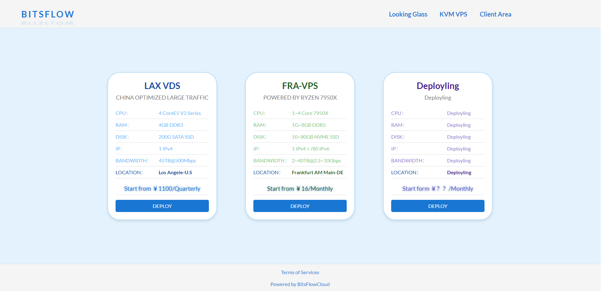Click the purple Deployling card heading
601x291 pixels.
[x=438, y=86]
